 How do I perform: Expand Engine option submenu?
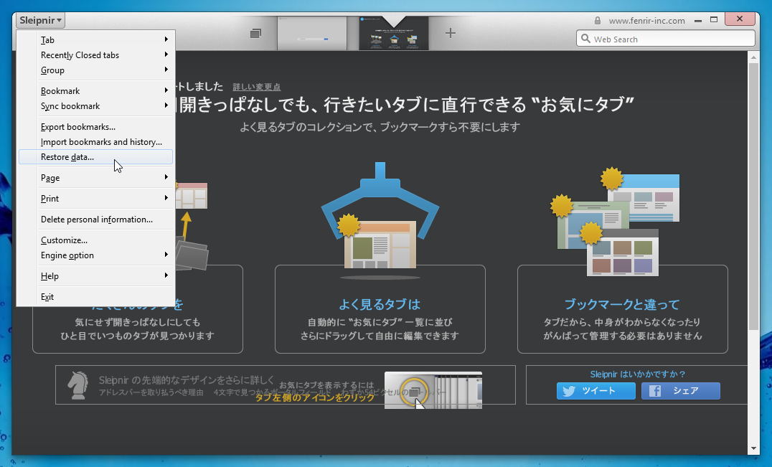coord(96,255)
